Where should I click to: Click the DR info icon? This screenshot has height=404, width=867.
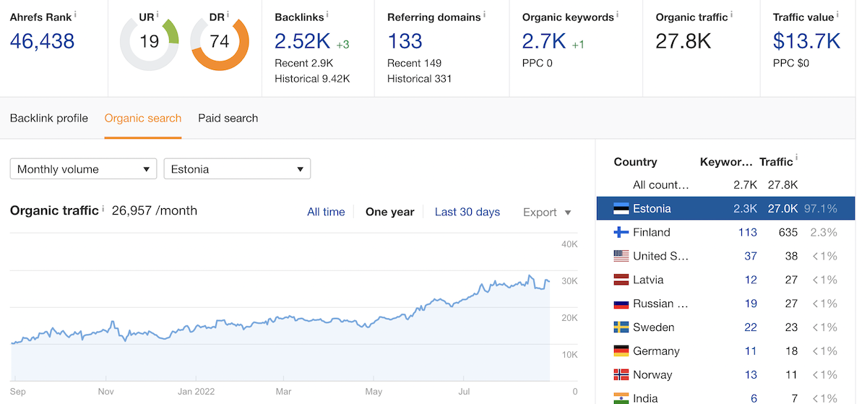228,14
